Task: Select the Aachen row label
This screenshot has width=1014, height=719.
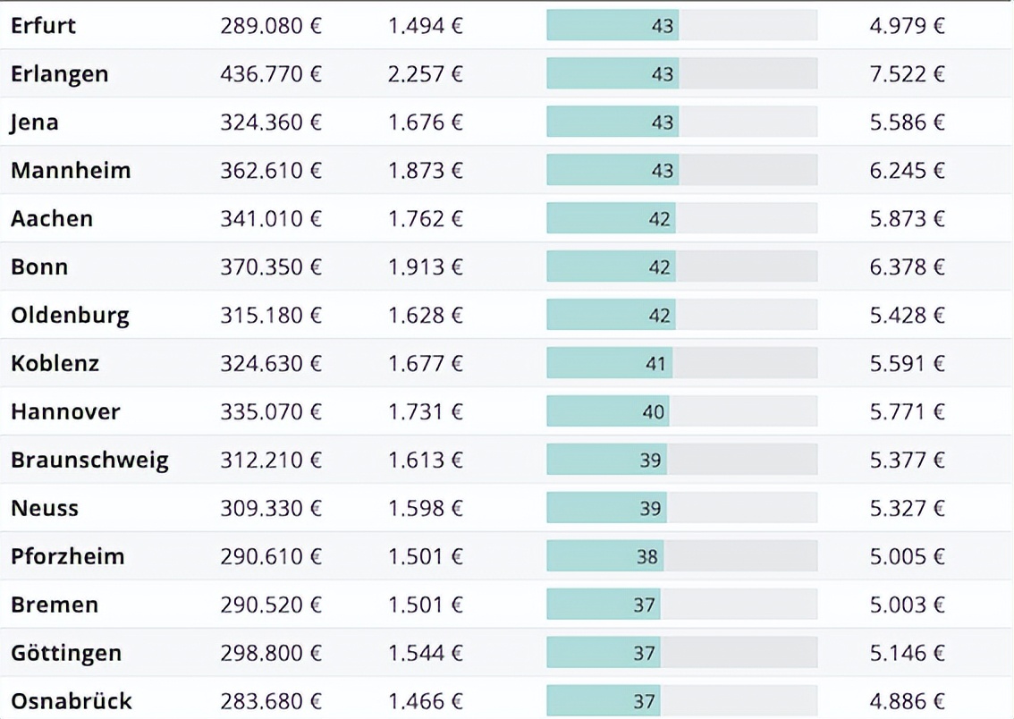Action: pos(52,218)
